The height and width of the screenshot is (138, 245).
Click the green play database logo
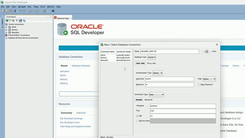65,33
